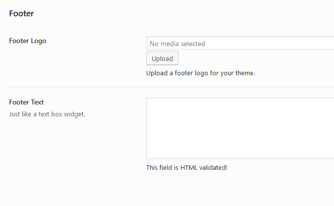Click the "Footer Text" option label
Image resolution: width=334 pixels, height=206 pixels.
pos(26,103)
